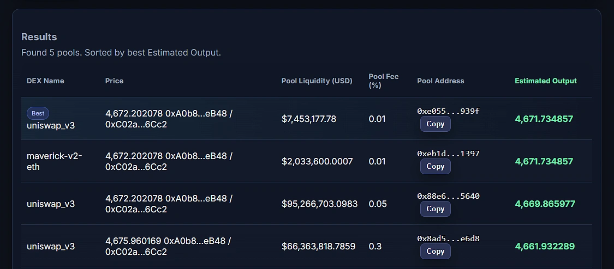Click the 4,669.865977 estimated output value
614x269 pixels.
point(545,204)
